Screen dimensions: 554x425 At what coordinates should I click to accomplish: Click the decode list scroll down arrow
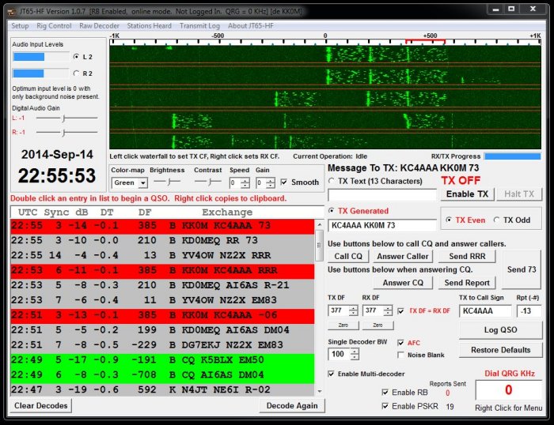point(320,391)
